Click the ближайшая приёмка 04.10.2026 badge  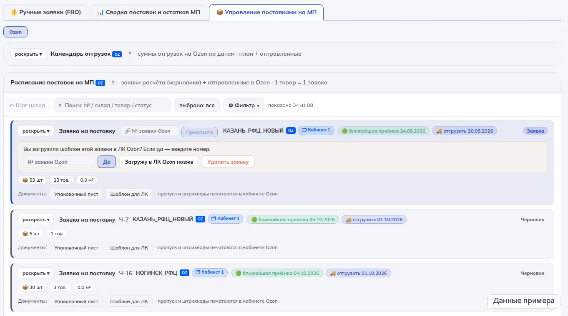click(277, 273)
